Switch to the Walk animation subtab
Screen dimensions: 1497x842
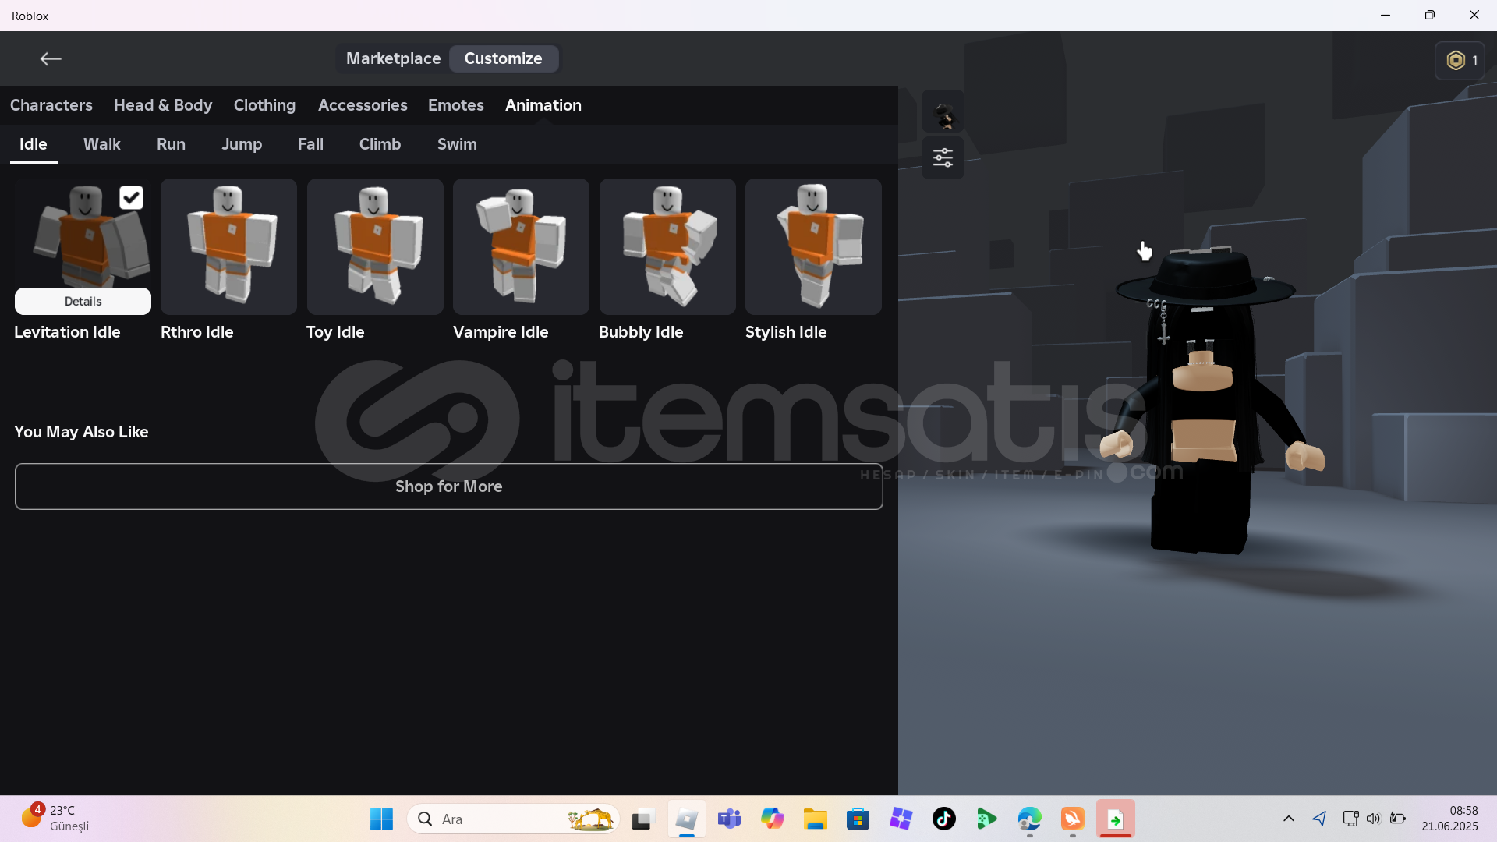point(102,144)
